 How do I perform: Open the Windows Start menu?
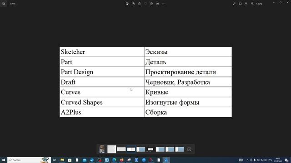click(x=3, y=160)
